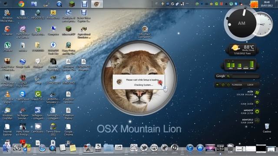The height and width of the screenshot is (156, 278).
Task: Open Mountain Lion Skin Pack desktop icon
Action: pos(145,32)
